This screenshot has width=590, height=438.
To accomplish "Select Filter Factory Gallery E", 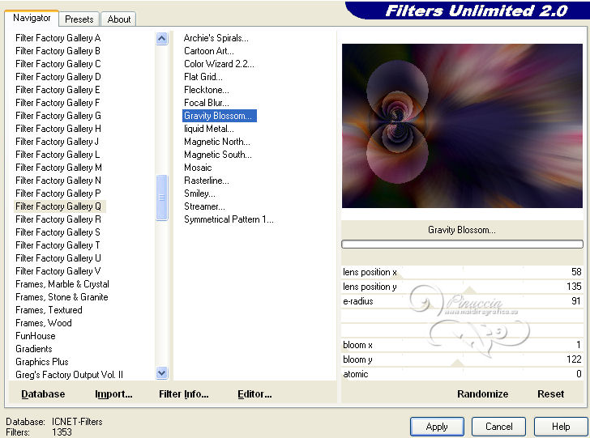I will pos(58,90).
